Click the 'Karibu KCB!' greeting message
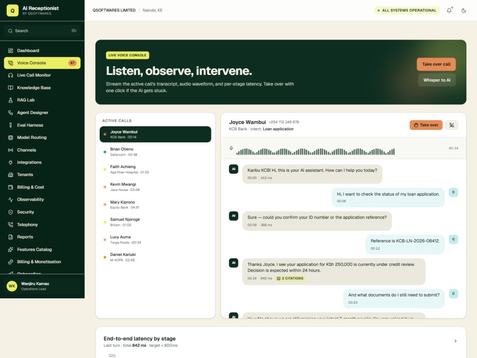Screen dimensions: 477x358 pyautogui.click(x=312, y=174)
